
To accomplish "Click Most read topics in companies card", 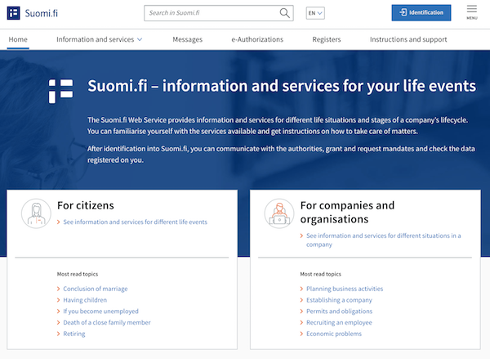I will click(x=321, y=274).
